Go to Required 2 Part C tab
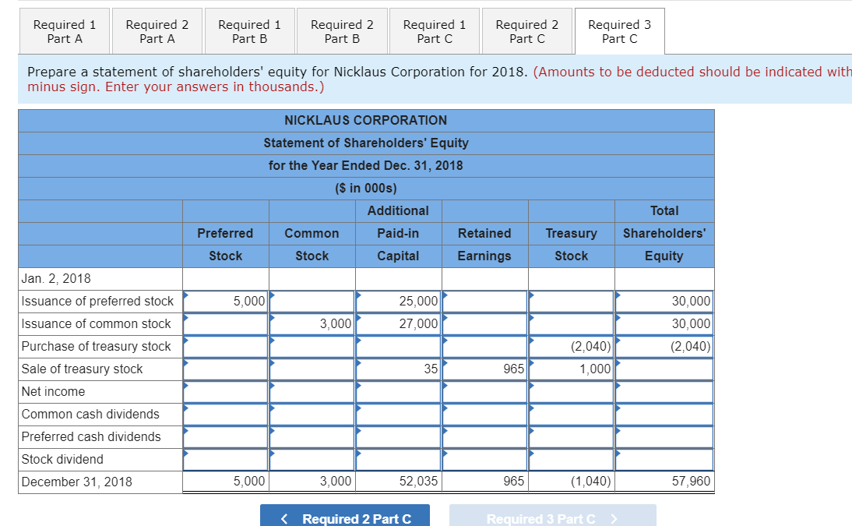852x526 pixels. [x=526, y=31]
